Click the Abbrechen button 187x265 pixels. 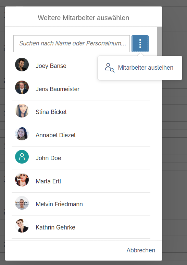tap(141, 250)
